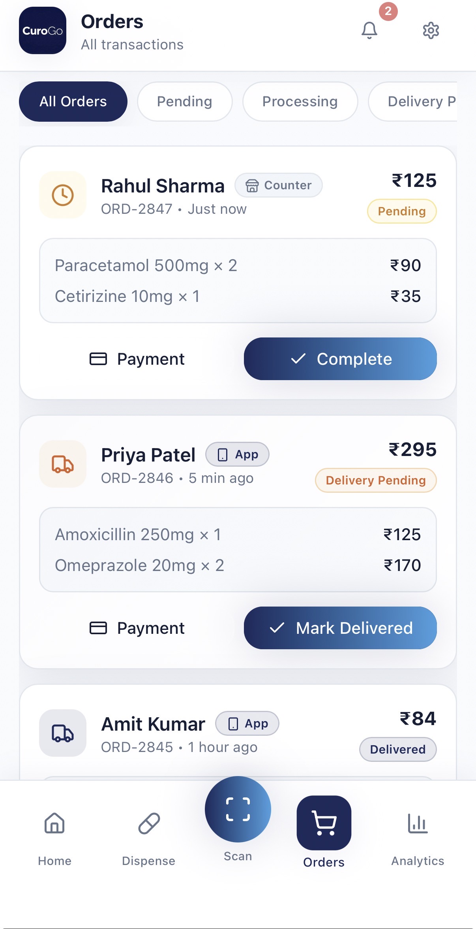
Task: Tap the CuroGo app logo
Action: point(43,30)
